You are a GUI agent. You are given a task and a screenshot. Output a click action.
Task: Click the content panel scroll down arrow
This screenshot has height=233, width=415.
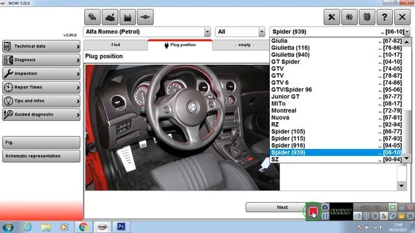tap(401, 186)
